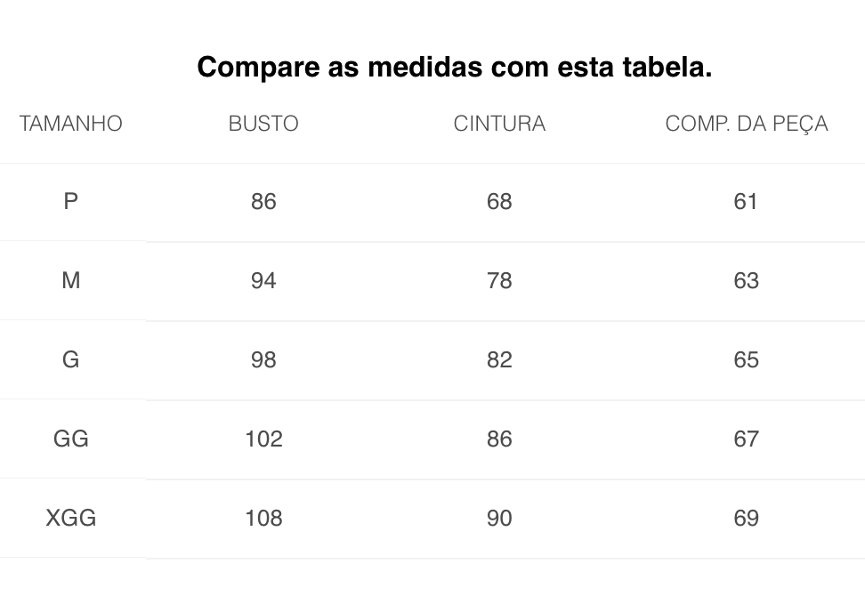The height and width of the screenshot is (612, 865).
Task: Click the length value 69
Action: coord(747,518)
